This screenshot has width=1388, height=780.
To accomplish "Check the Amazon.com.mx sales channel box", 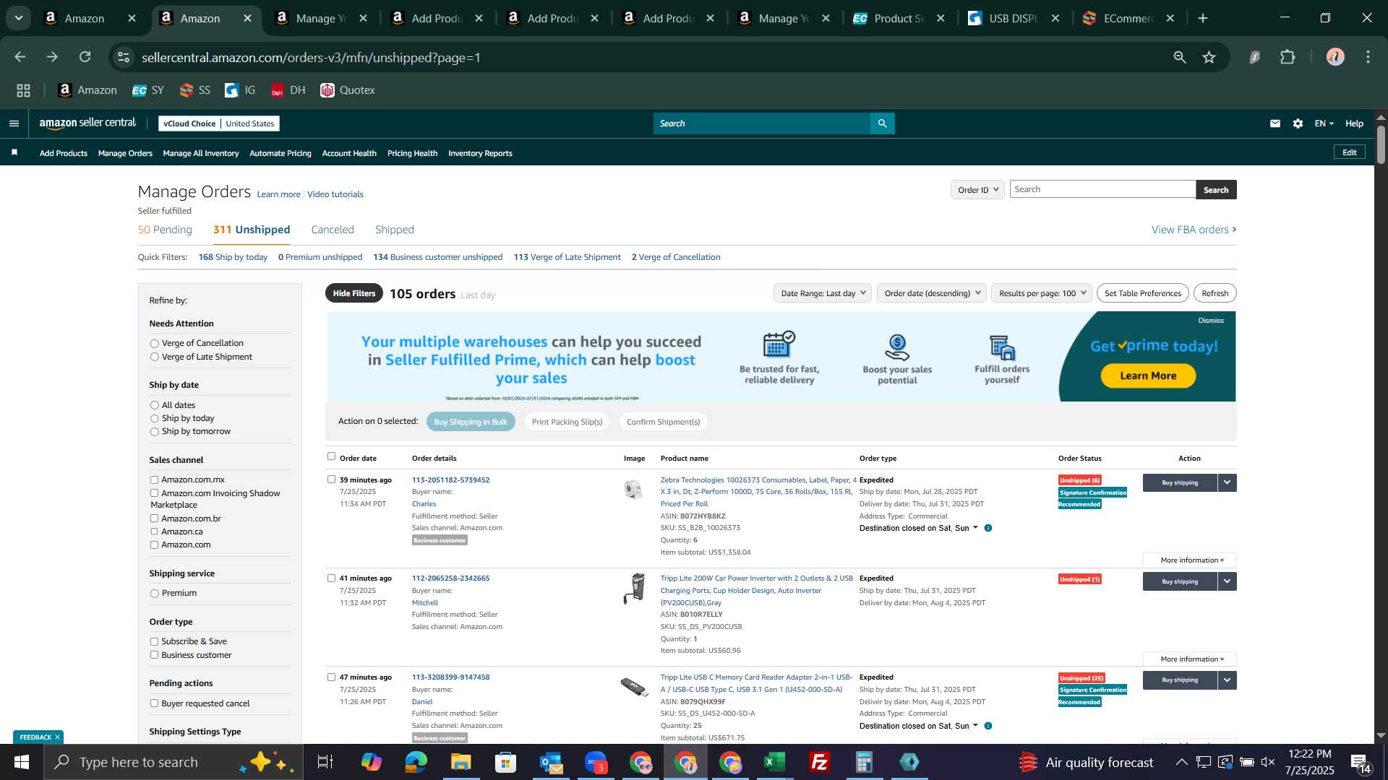I will coord(154,480).
